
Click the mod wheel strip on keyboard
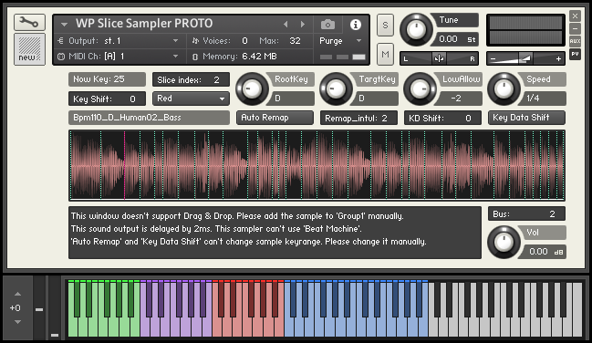[55, 308]
